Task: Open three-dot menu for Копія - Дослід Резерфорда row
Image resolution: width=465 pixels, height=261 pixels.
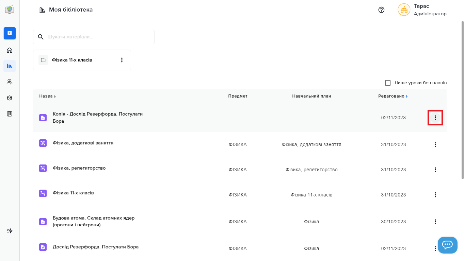Action: pyautogui.click(x=435, y=118)
